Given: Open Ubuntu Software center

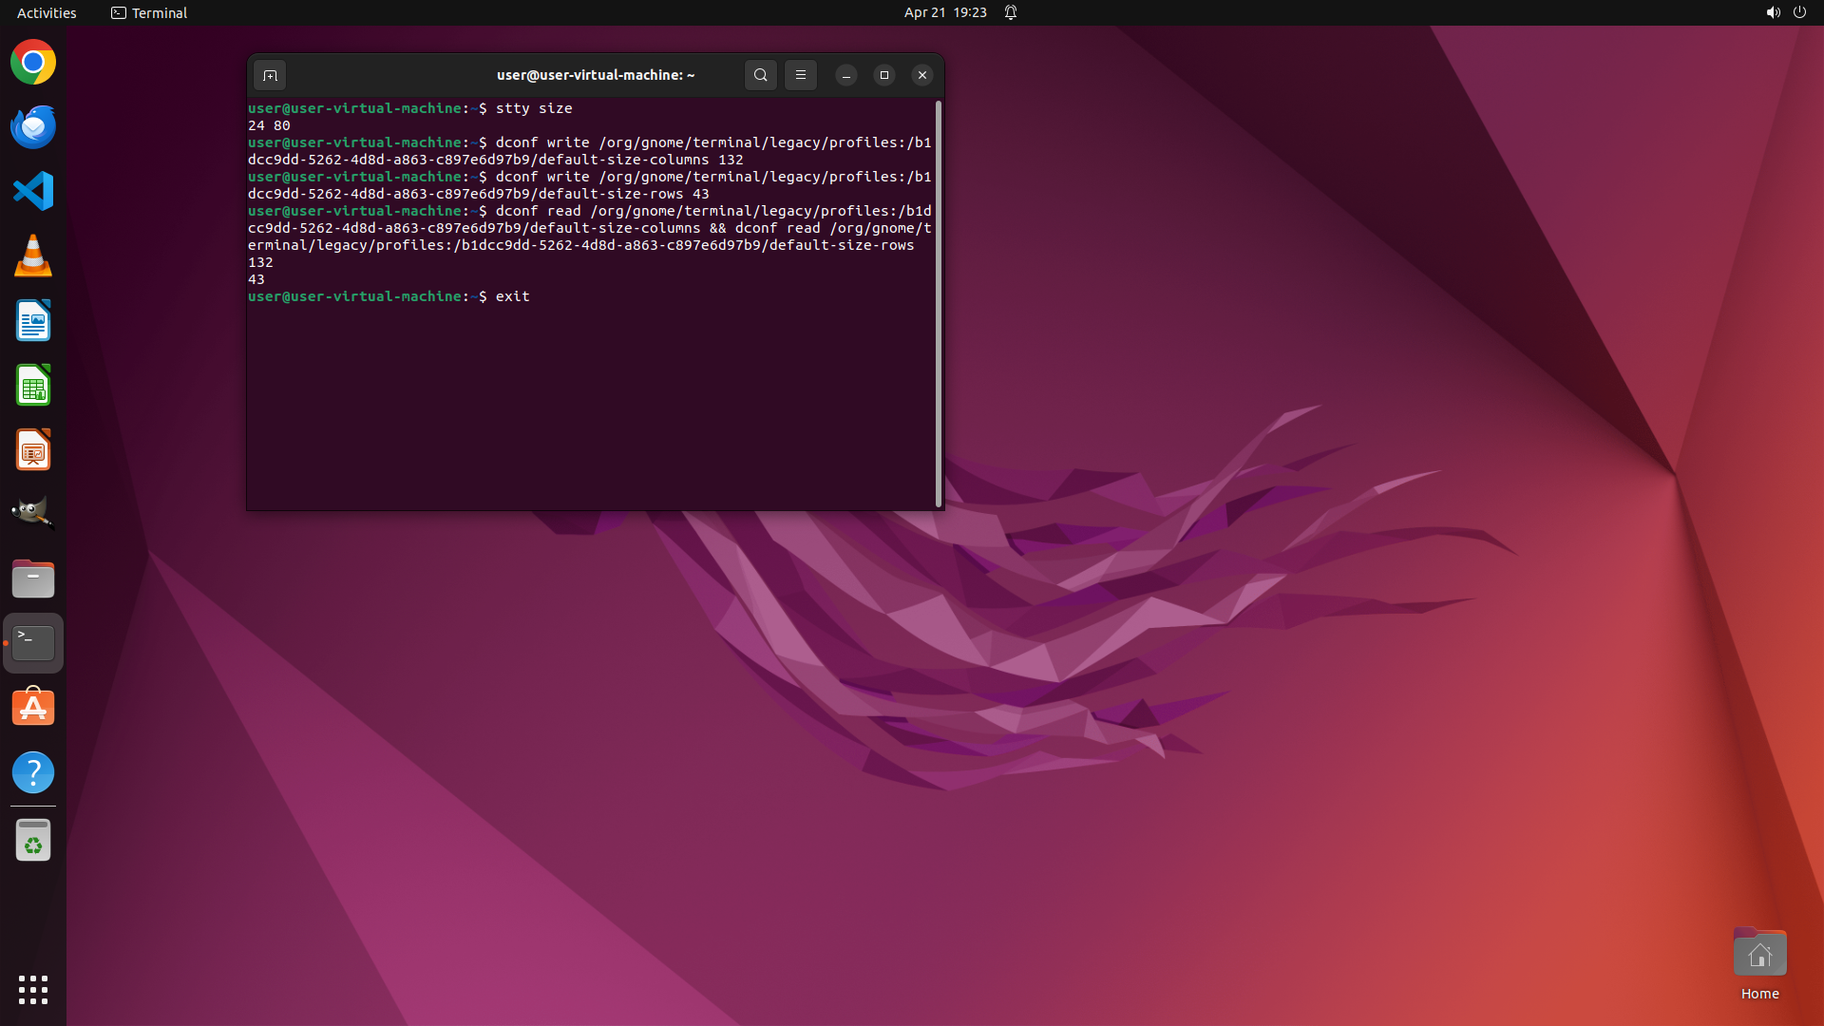Looking at the screenshot, I should click(x=33, y=708).
